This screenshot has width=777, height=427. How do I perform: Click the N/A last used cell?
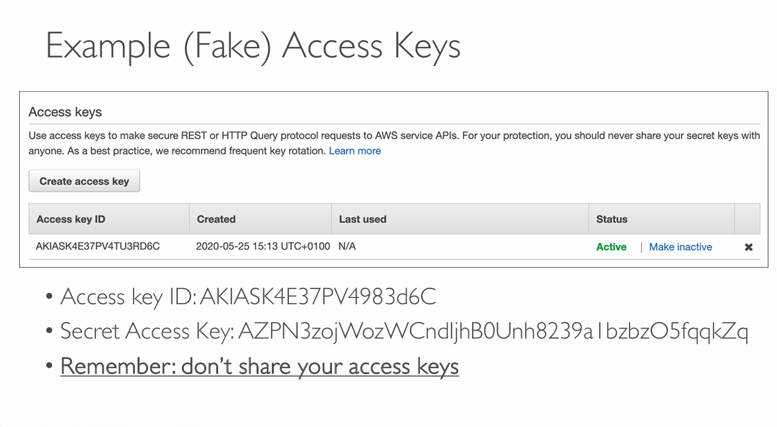click(x=348, y=247)
